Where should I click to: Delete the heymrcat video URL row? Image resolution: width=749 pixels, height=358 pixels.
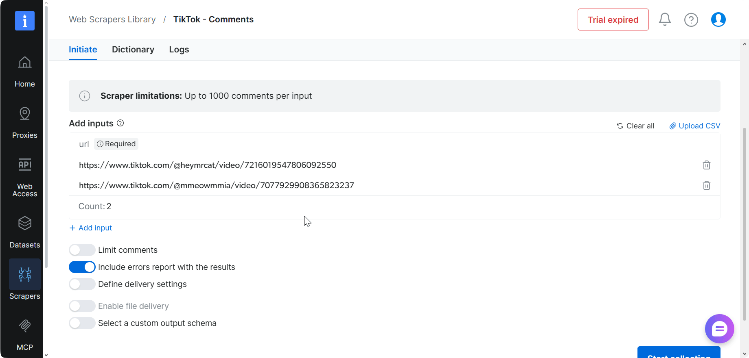tap(707, 165)
